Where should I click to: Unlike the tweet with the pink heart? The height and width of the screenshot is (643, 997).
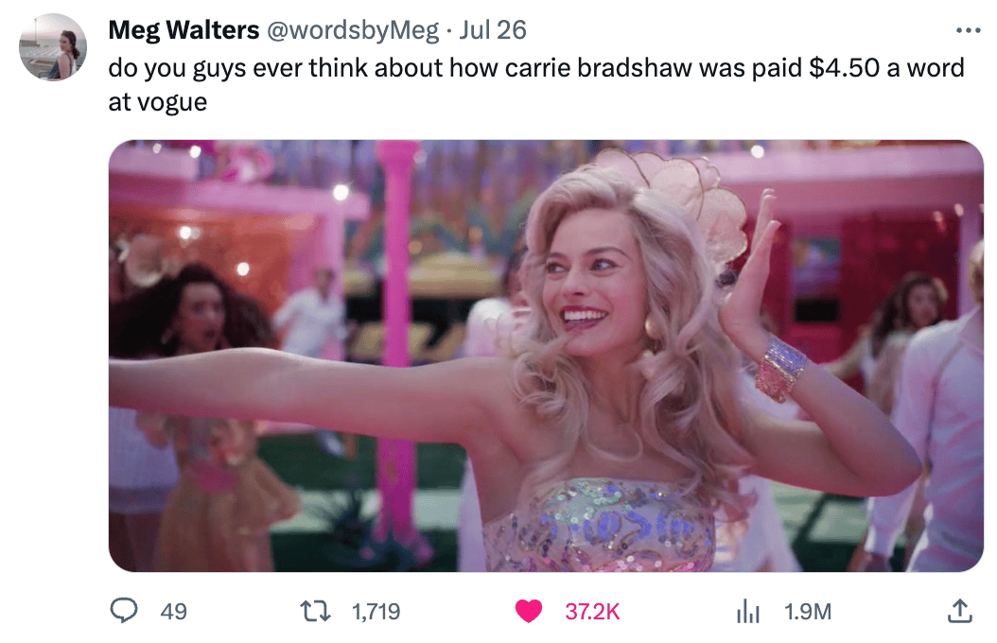click(529, 611)
